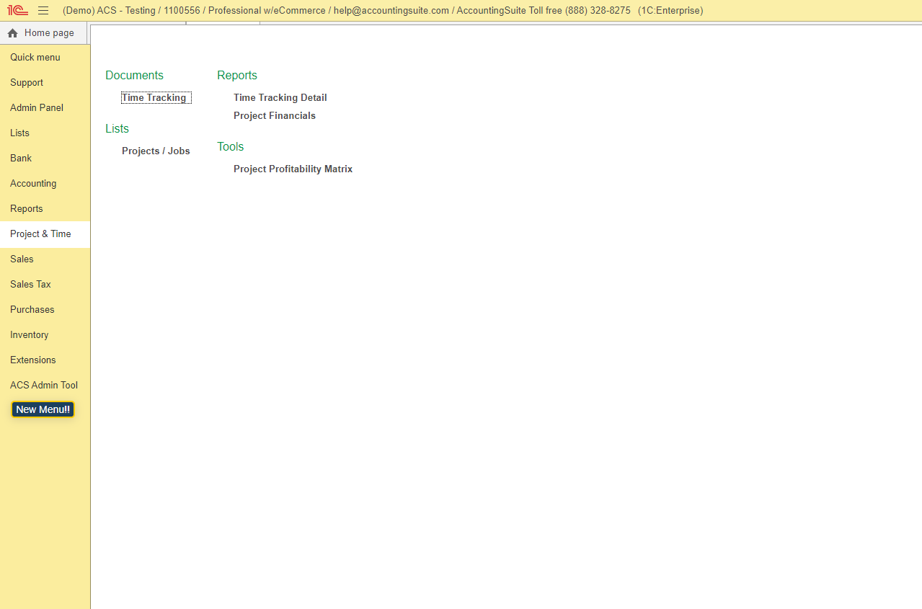This screenshot has height=609, width=922.
Task: Open the Bank section
Action: (45, 159)
